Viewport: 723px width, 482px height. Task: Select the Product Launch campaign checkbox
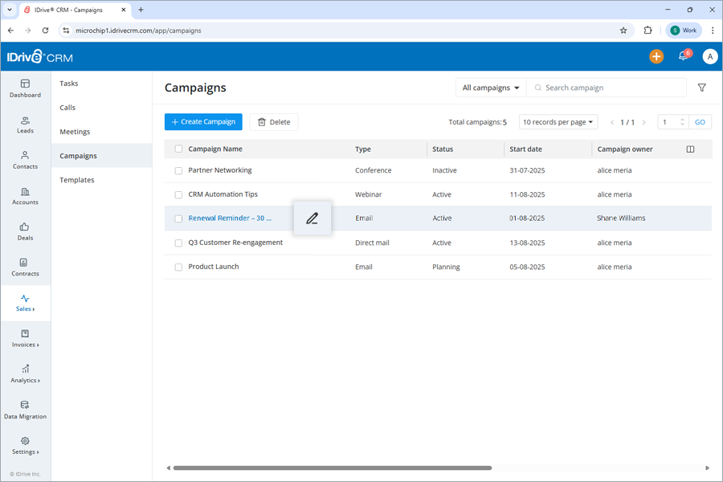pos(178,266)
